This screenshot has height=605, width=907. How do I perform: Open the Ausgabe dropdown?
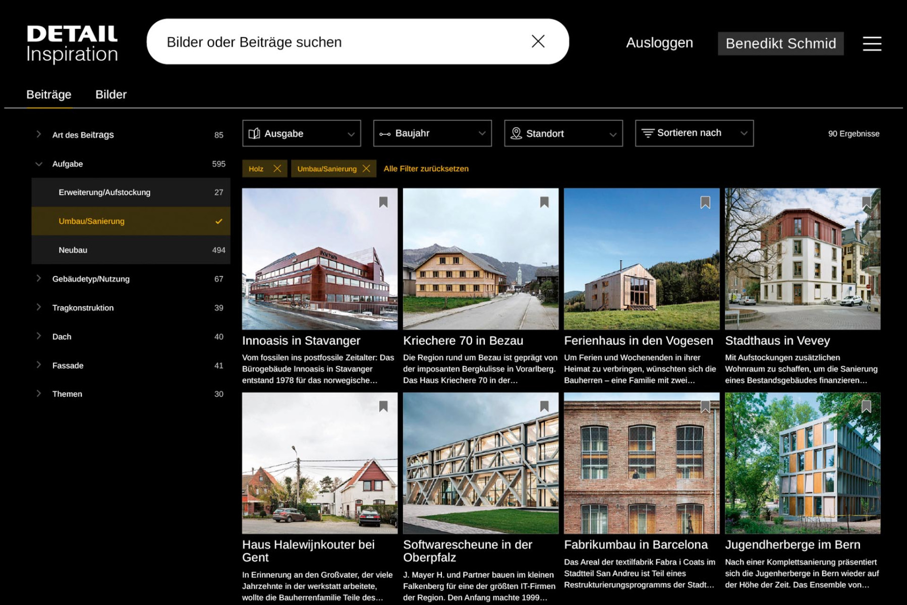(301, 134)
